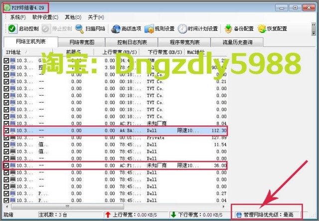Click the computer icon in the 36.00 row
319x221 pixels.
point(13,165)
